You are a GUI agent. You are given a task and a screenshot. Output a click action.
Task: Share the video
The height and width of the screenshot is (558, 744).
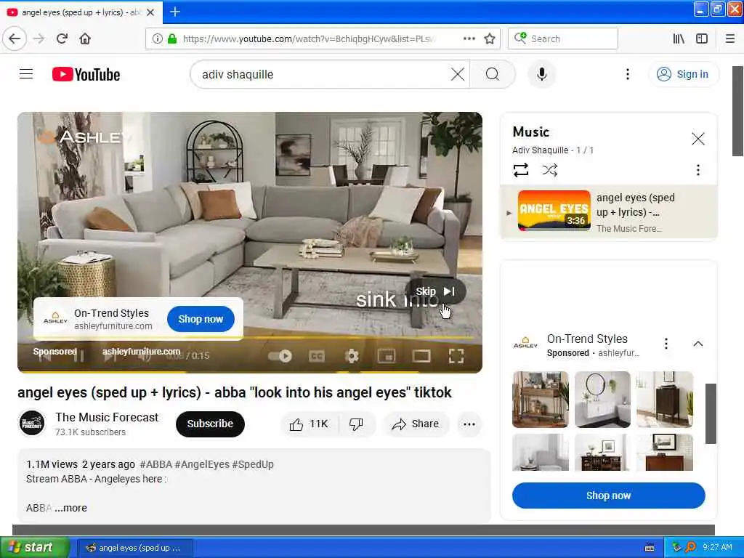coord(416,424)
